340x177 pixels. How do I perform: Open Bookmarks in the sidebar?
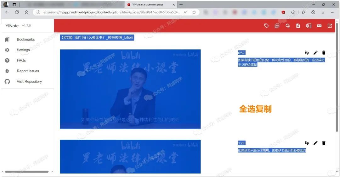point(27,39)
